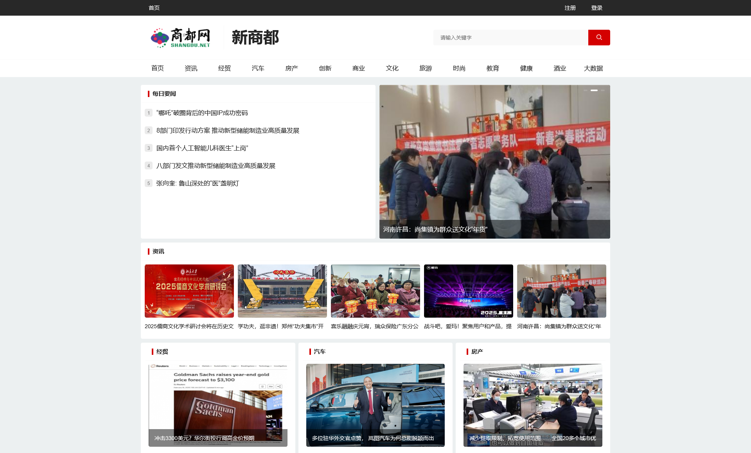Click the 登录 link in top bar

click(x=596, y=8)
